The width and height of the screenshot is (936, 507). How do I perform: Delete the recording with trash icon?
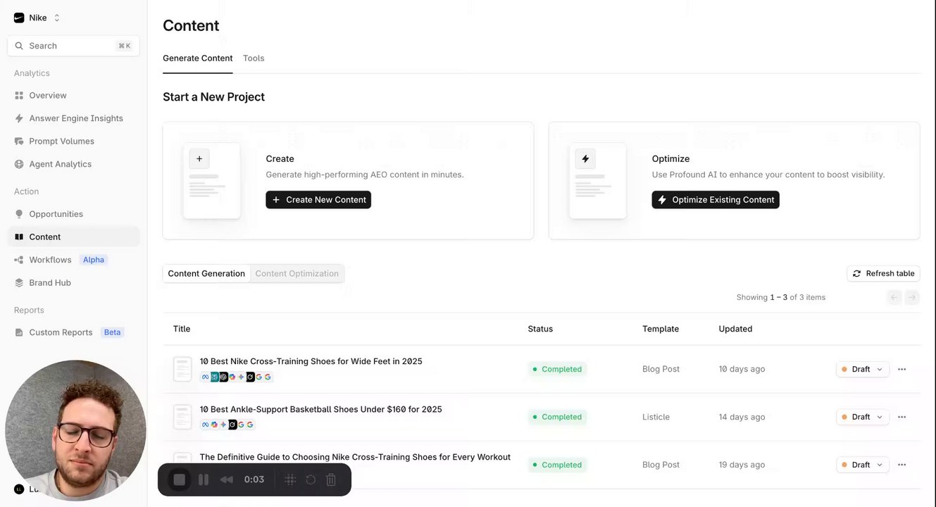tap(331, 480)
